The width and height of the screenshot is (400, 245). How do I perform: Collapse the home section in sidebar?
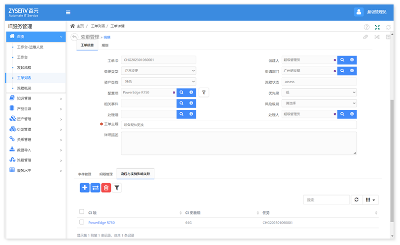[x=36, y=37]
